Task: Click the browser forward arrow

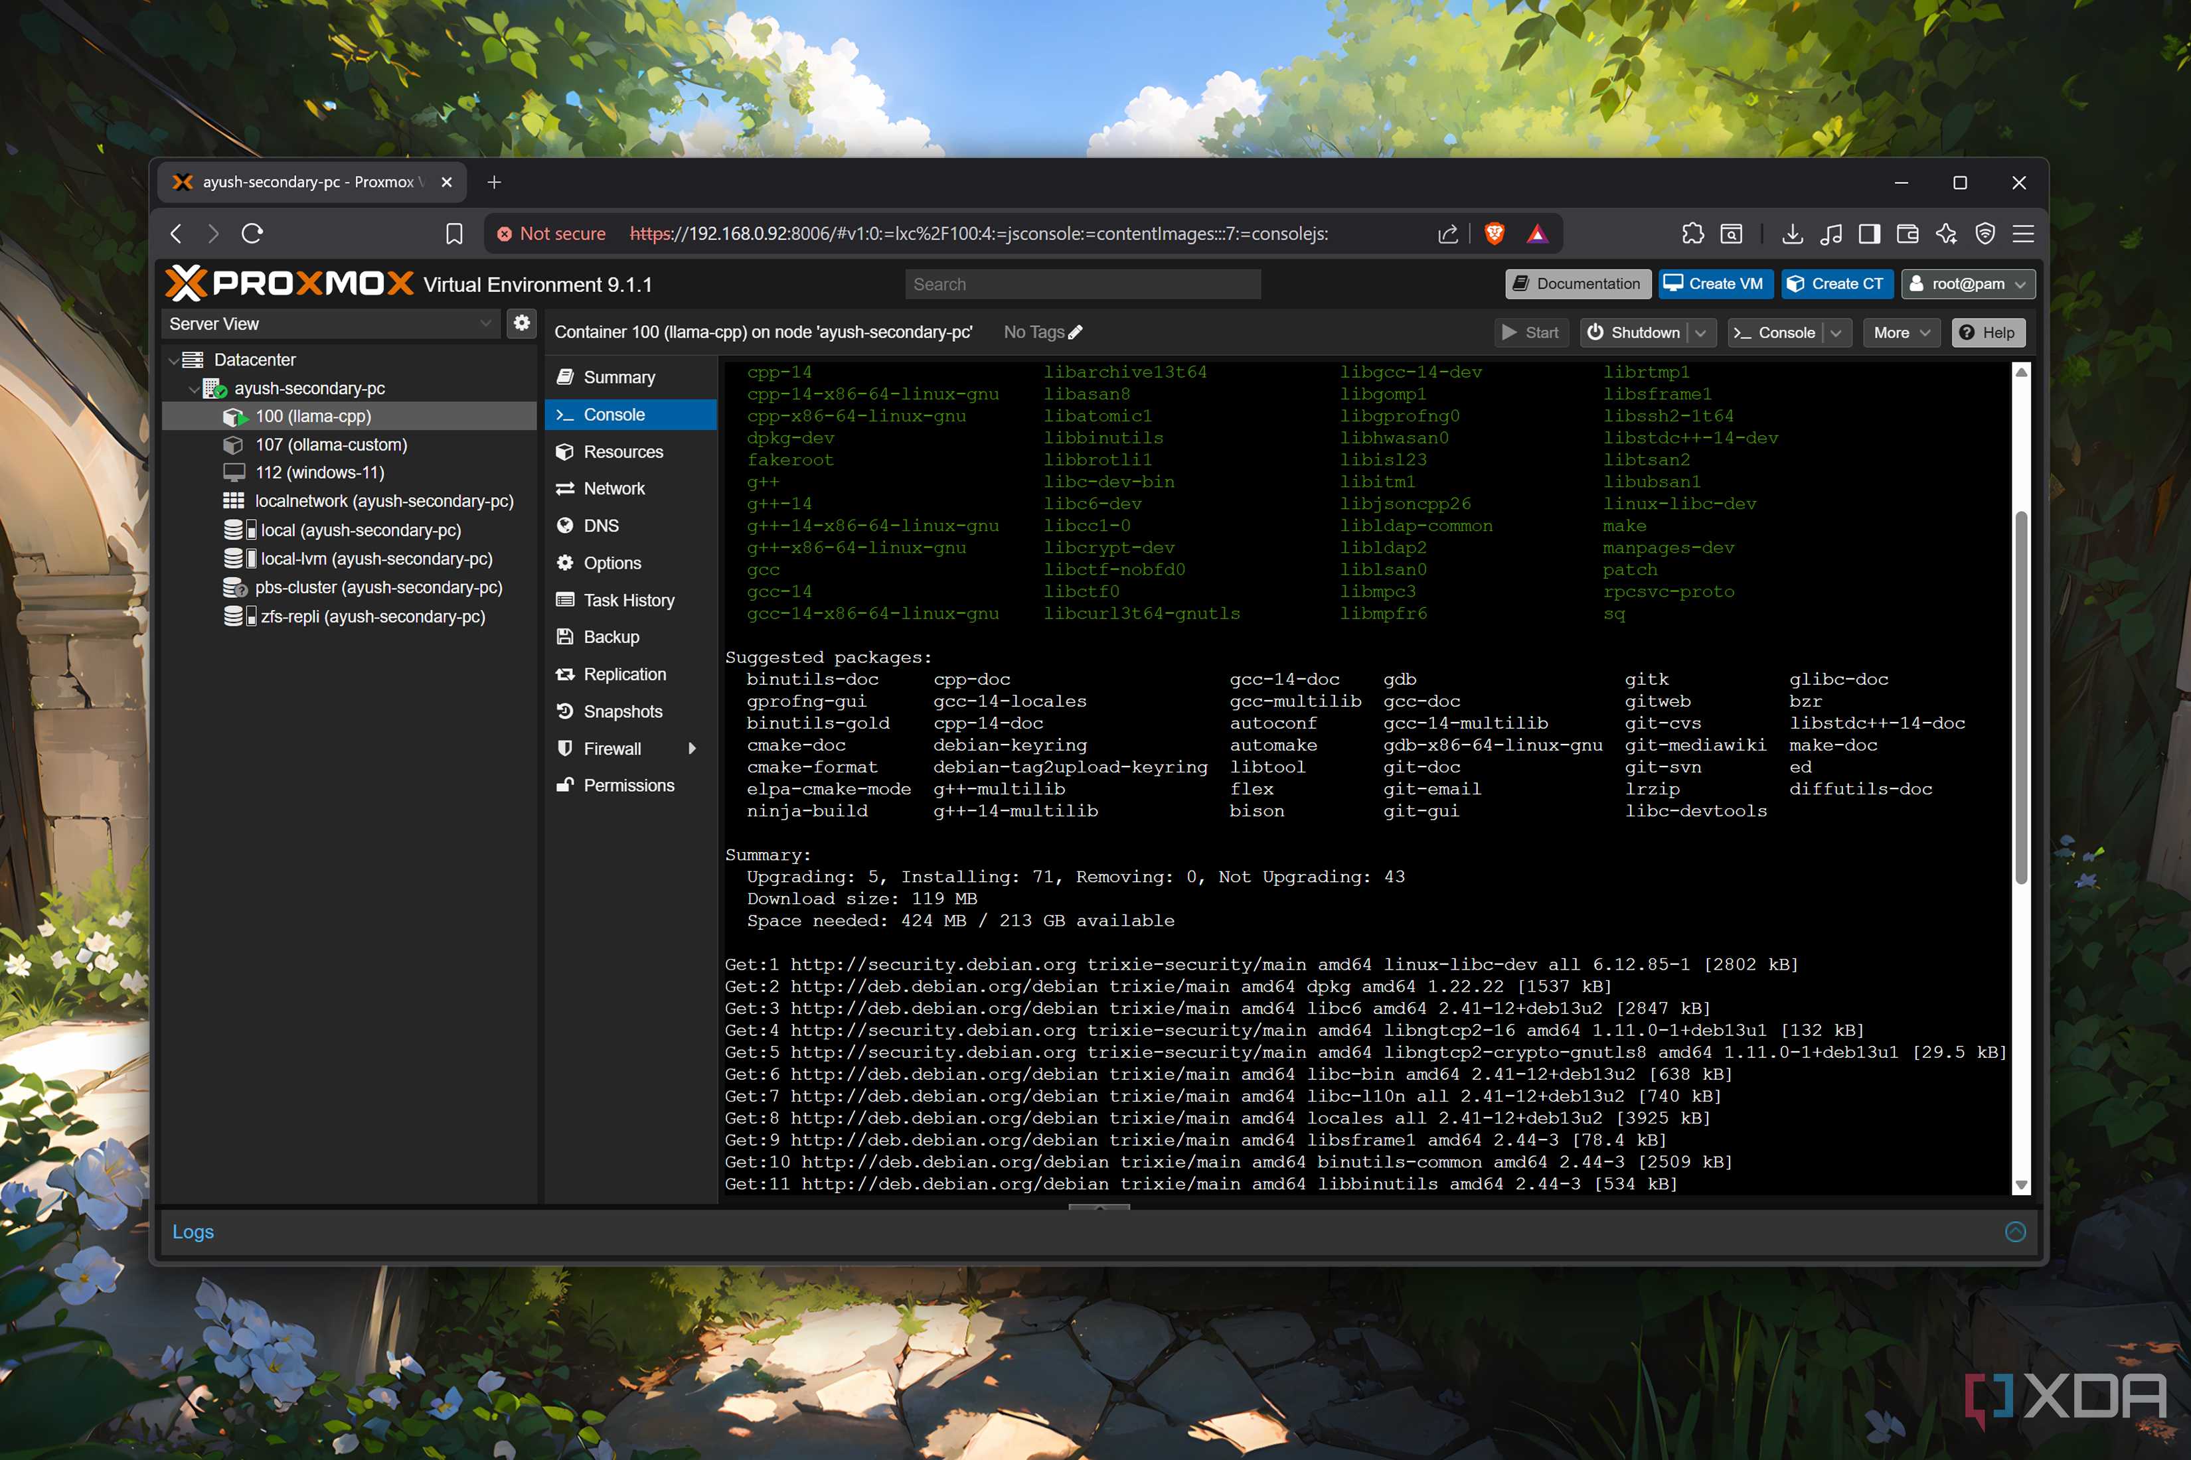Action: tap(213, 234)
